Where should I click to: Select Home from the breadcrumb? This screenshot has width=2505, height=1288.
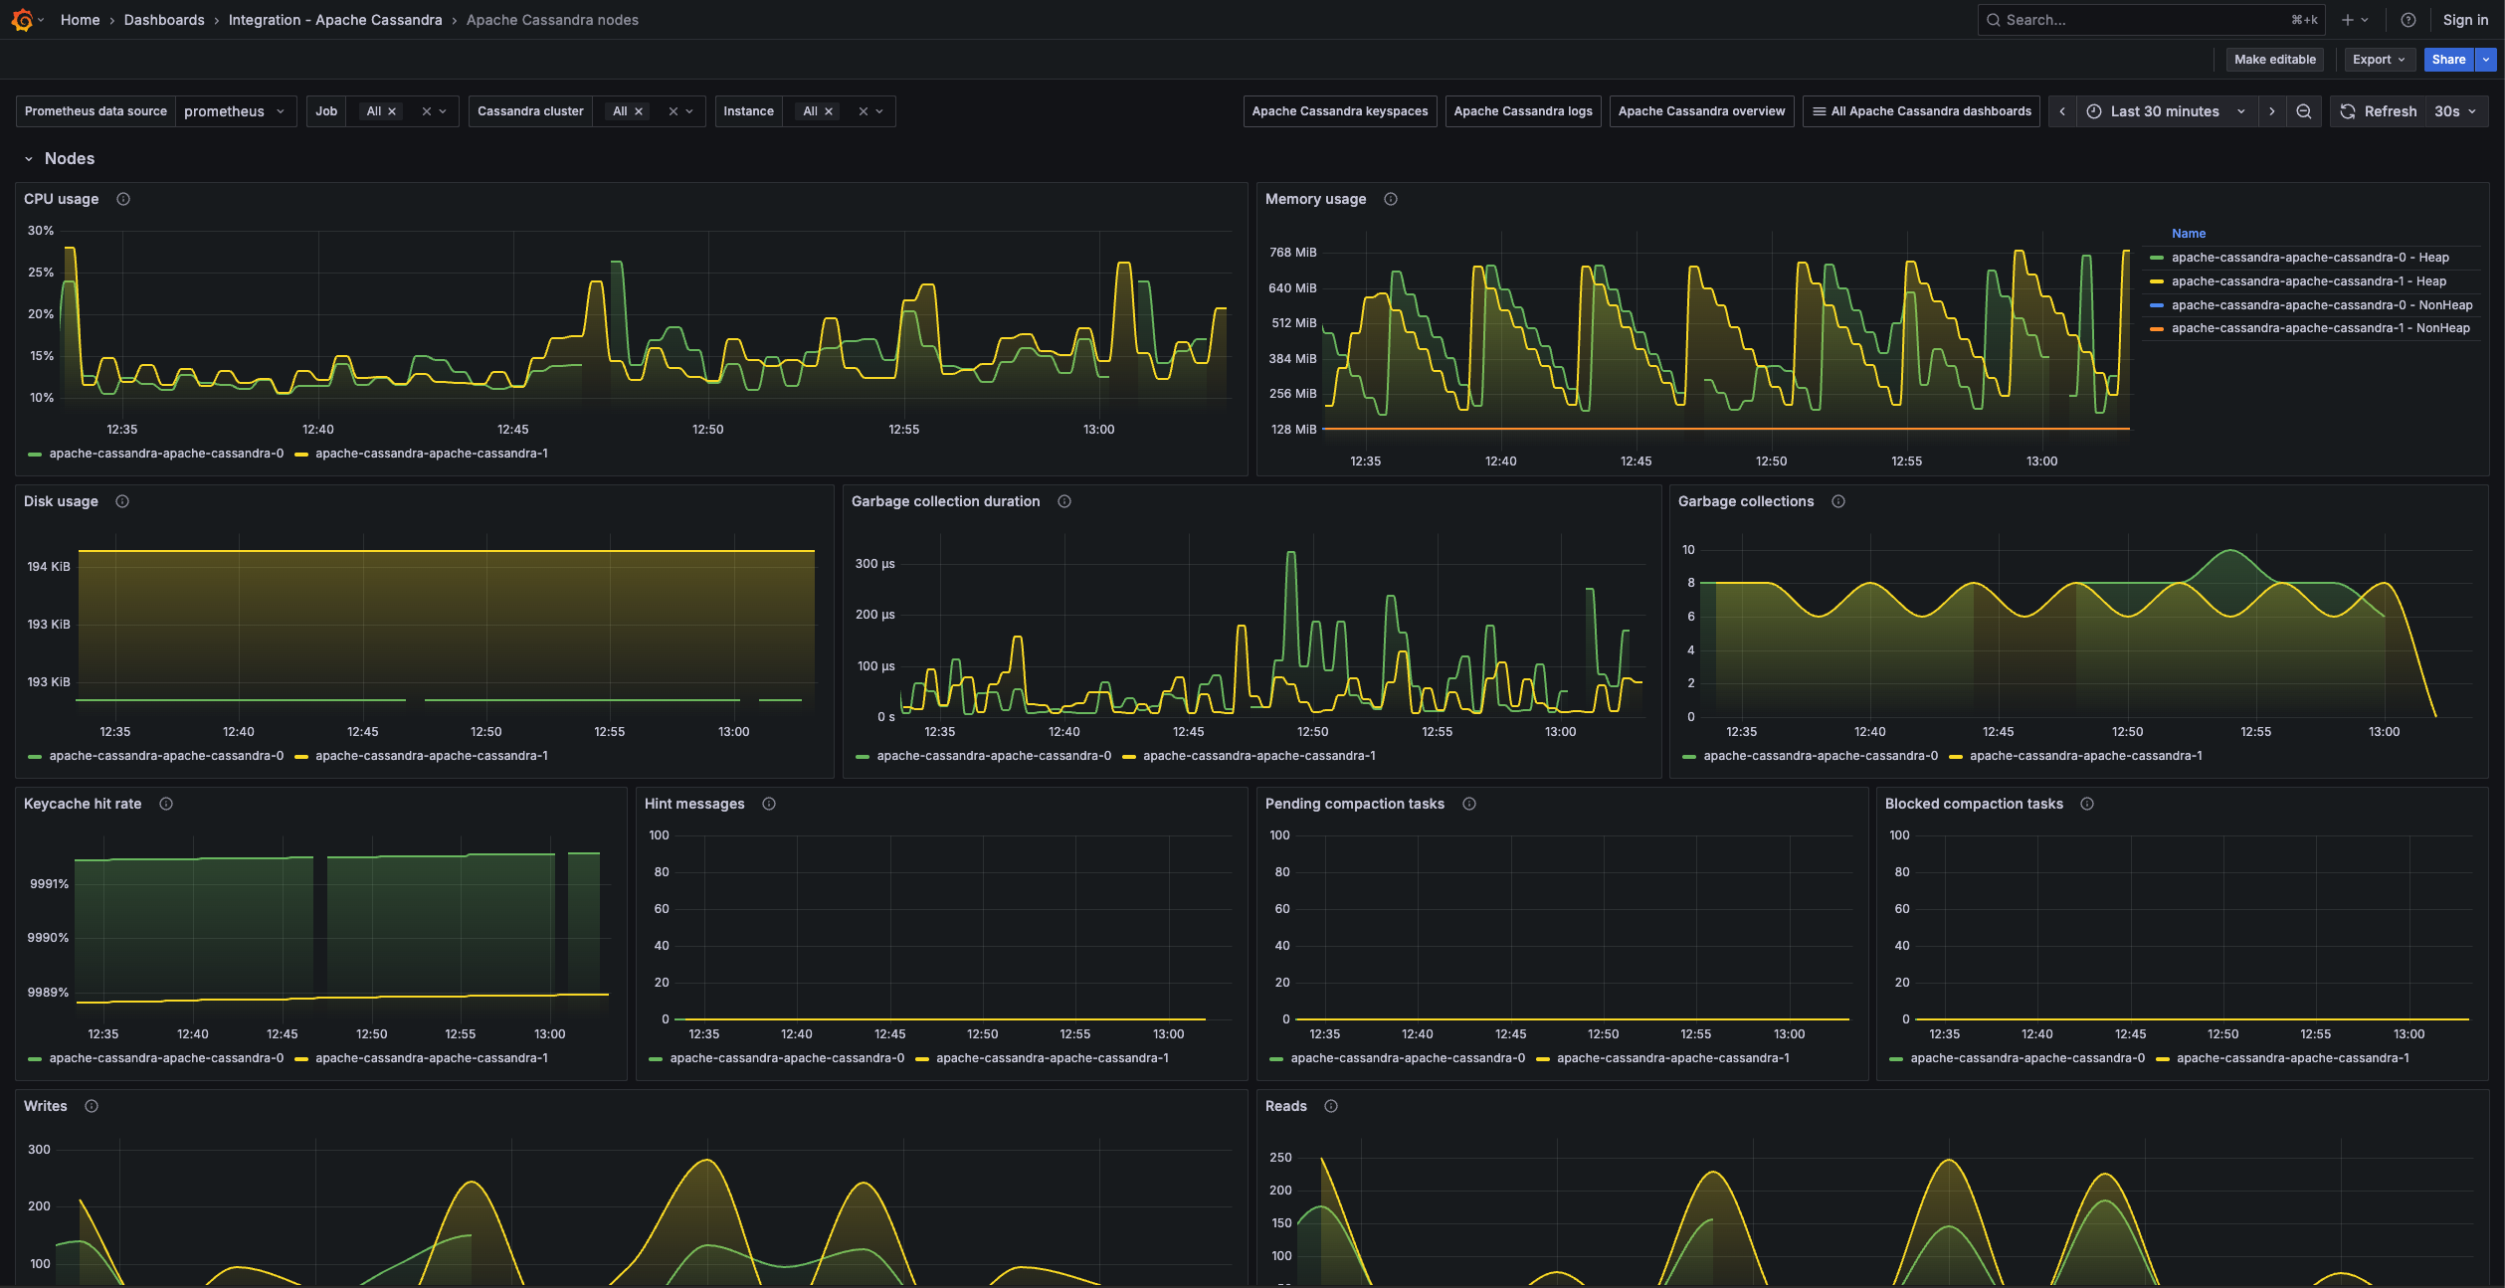(x=80, y=19)
